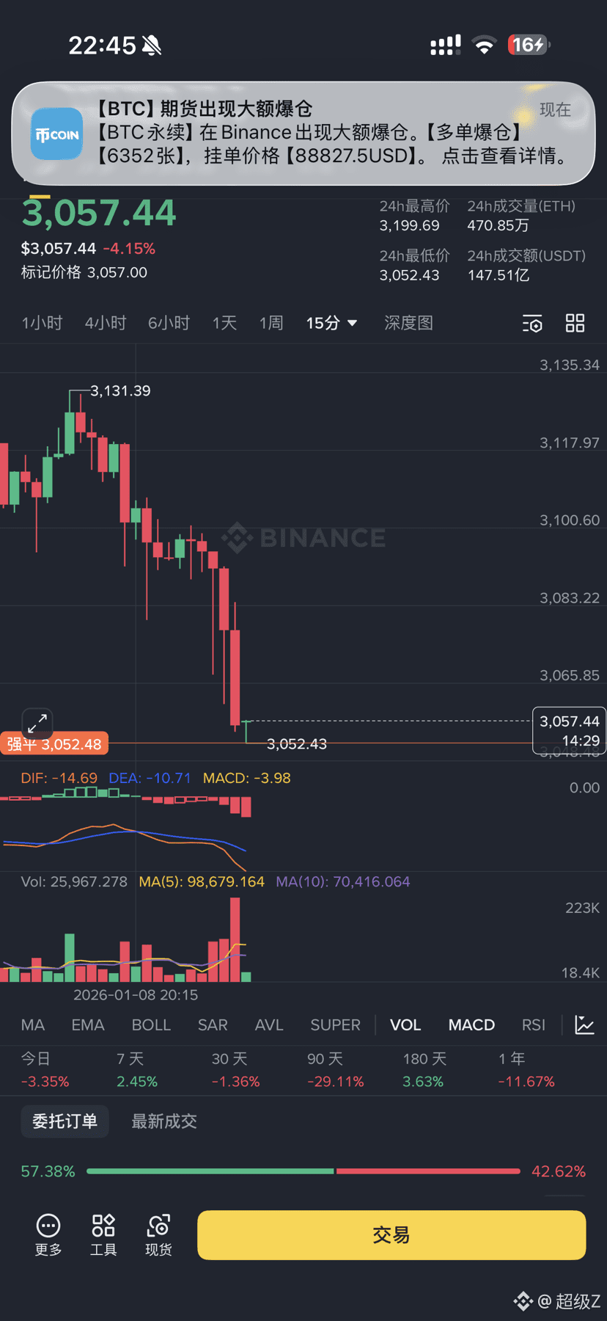Toggle the MA indicator
The height and width of the screenshot is (1321, 607).
click(x=33, y=1025)
